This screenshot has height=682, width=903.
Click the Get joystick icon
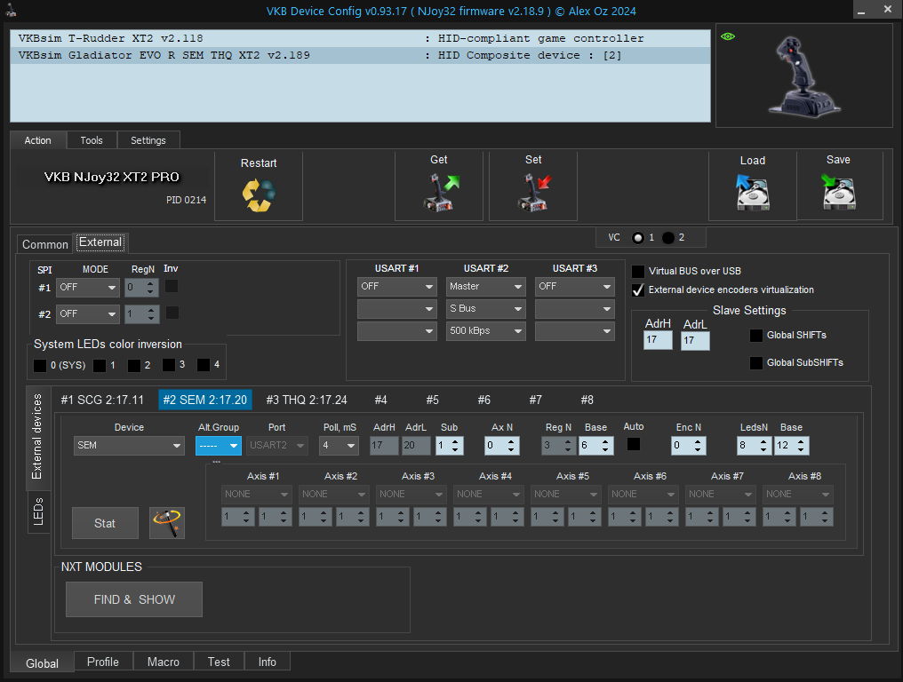[441, 193]
